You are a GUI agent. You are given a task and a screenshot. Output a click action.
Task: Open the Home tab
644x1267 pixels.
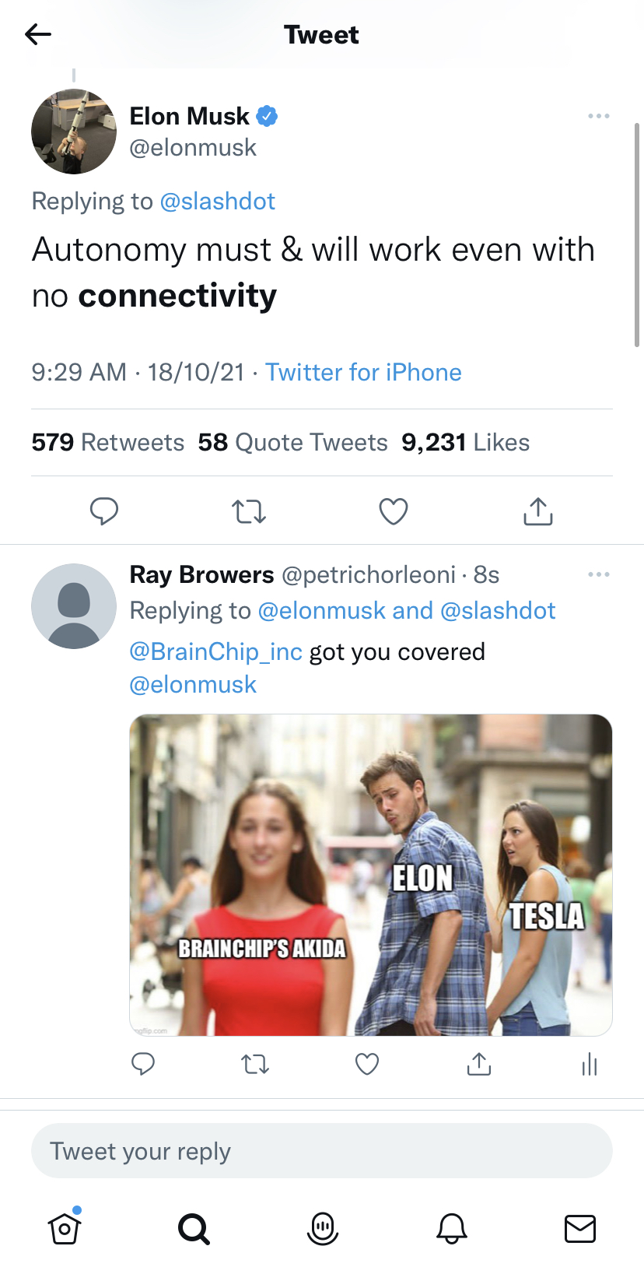(65, 1229)
